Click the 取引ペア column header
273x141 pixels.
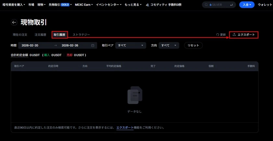19,66
